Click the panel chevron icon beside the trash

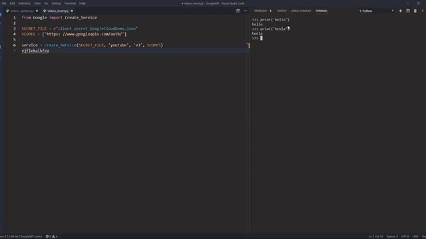(x=423, y=11)
